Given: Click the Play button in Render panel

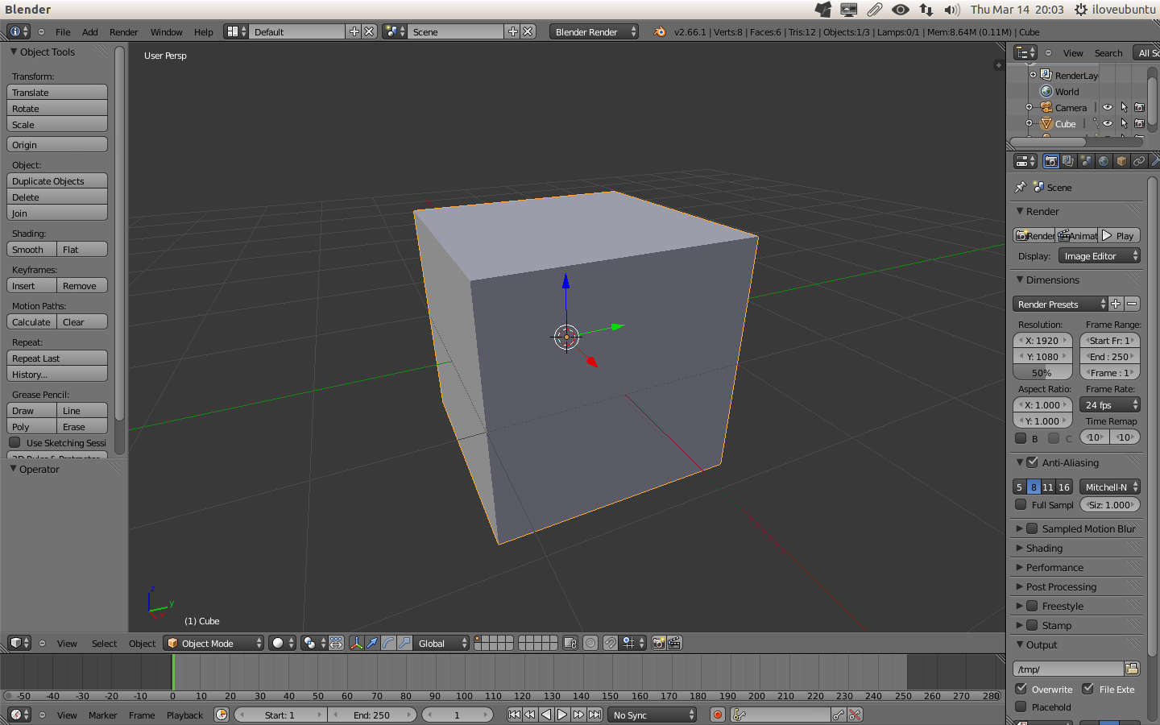Looking at the screenshot, I should pos(1120,235).
